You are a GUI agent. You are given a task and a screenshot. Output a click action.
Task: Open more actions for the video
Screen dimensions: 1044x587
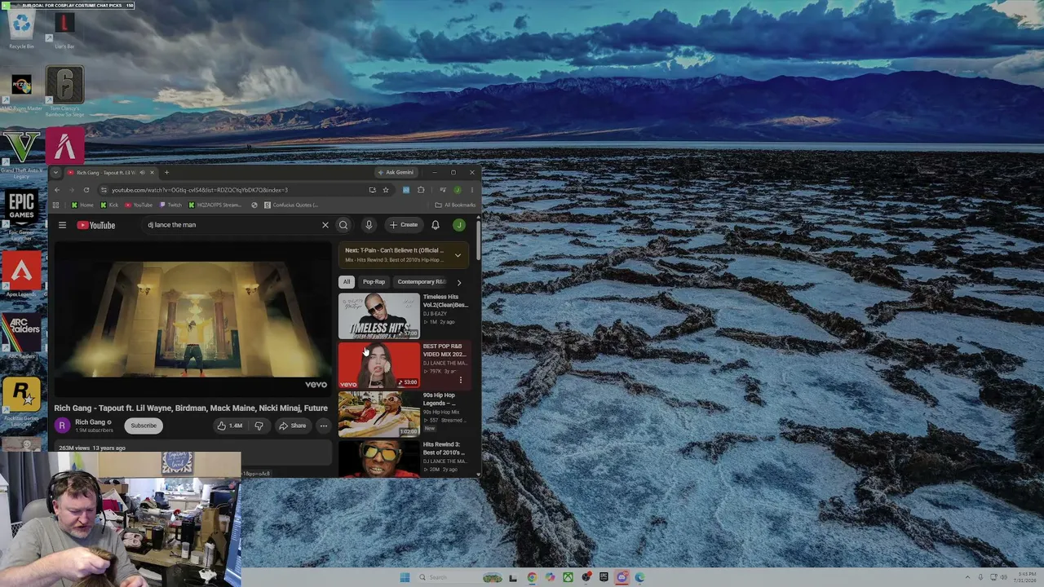(x=324, y=426)
